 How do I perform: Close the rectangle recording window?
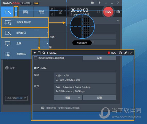[x=131, y=53]
